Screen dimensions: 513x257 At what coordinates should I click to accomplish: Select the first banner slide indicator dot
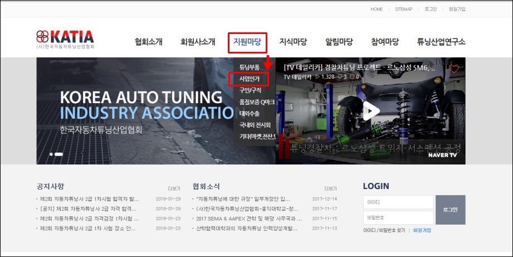pos(51,154)
